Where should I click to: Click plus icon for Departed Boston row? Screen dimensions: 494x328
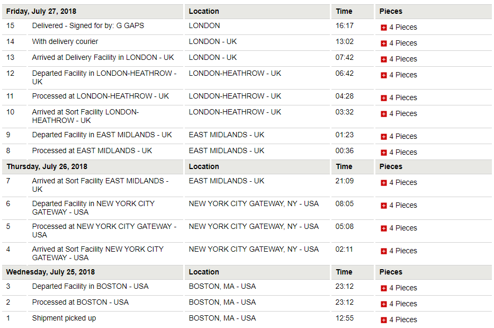pyautogui.click(x=383, y=288)
